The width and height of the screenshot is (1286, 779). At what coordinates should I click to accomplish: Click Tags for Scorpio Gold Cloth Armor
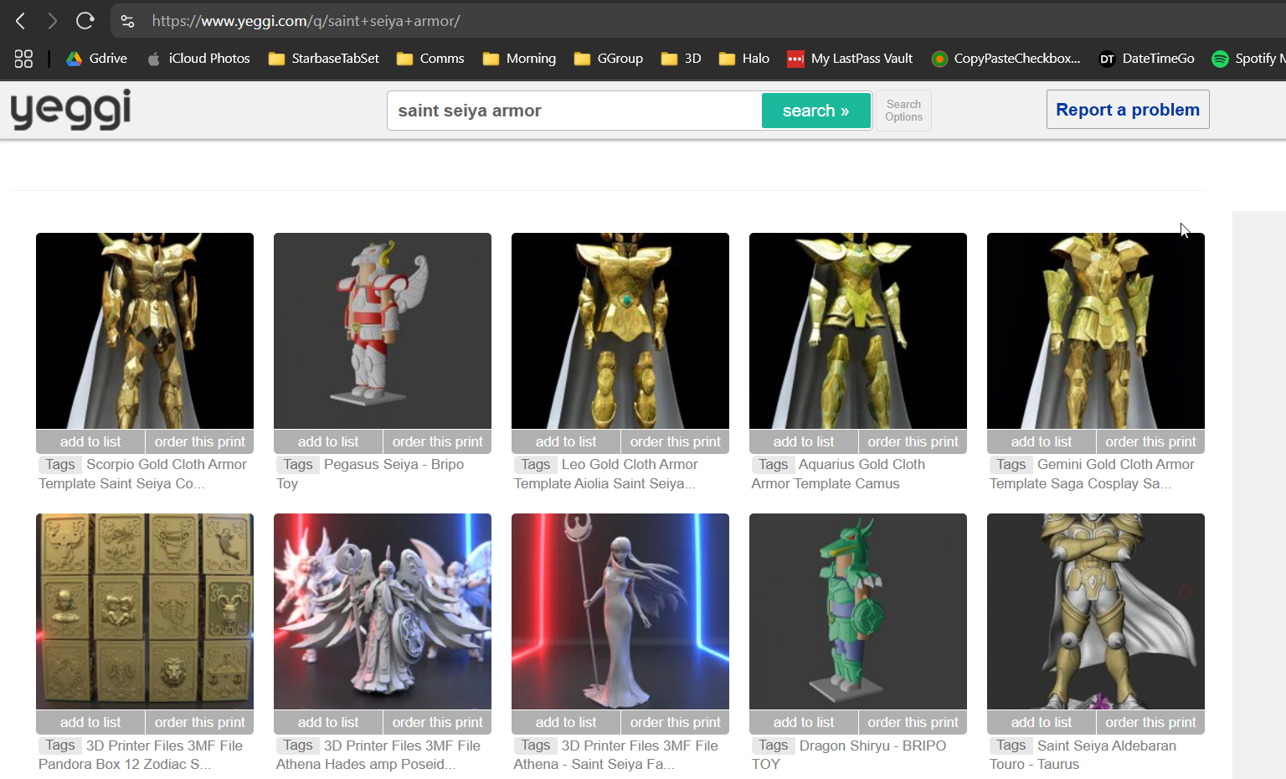pos(60,464)
